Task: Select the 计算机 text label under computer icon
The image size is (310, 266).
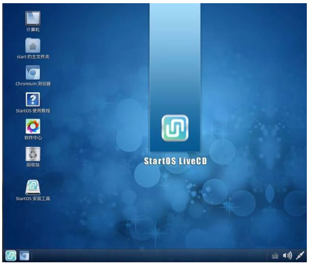Action: [x=33, y=30]
